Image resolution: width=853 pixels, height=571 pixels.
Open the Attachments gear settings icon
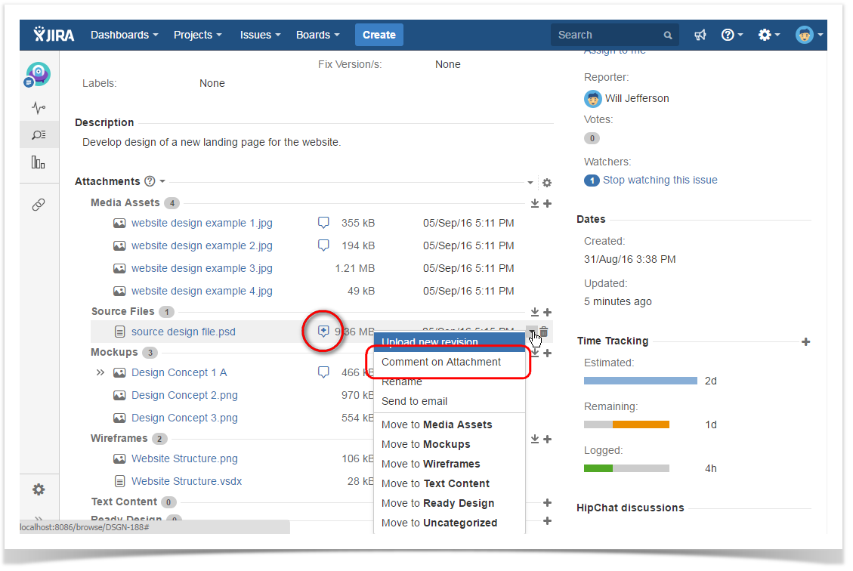pos(547,183)
